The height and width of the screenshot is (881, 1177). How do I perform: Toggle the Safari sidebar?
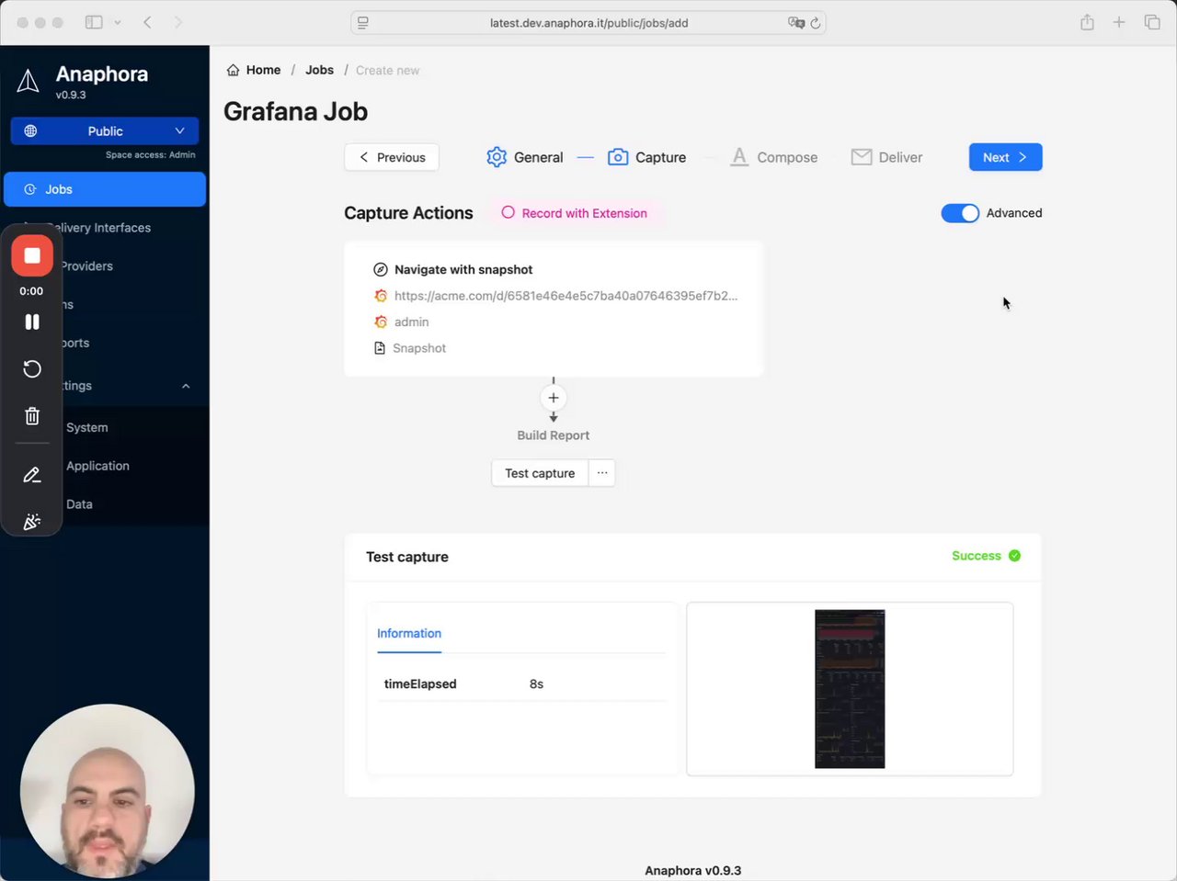click(94, 22)
